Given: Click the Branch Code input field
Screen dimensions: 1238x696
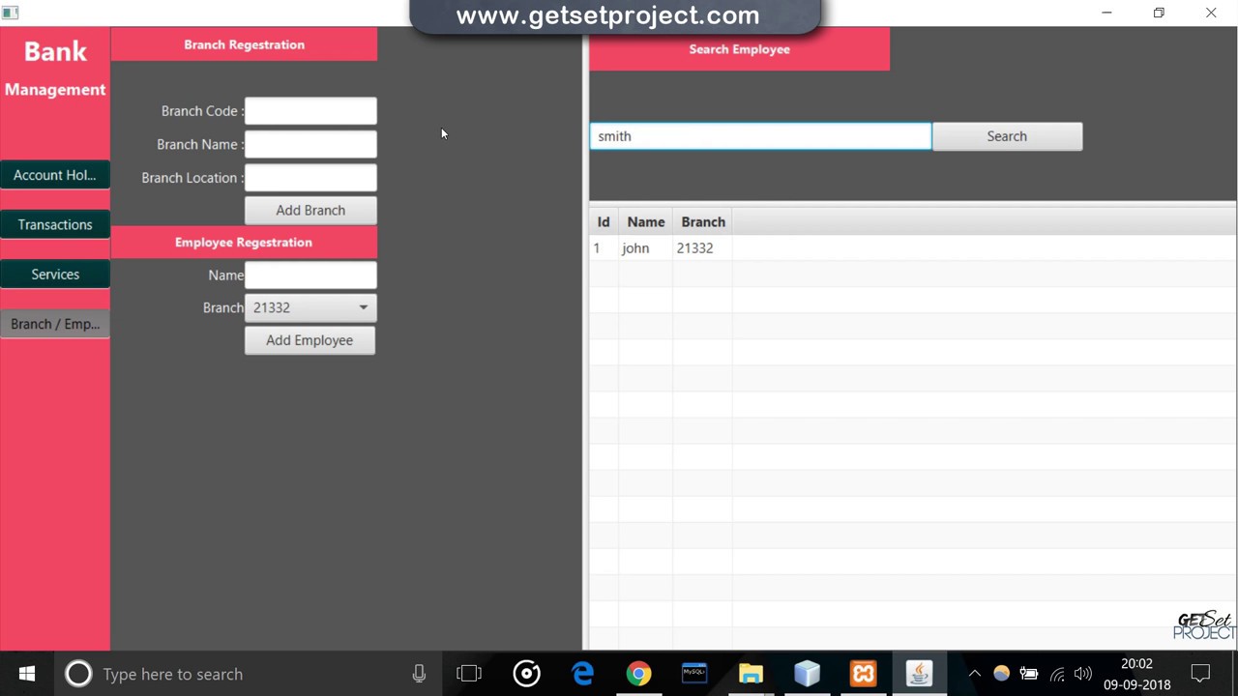Looking at the screenshot, I should click(310, 111).
